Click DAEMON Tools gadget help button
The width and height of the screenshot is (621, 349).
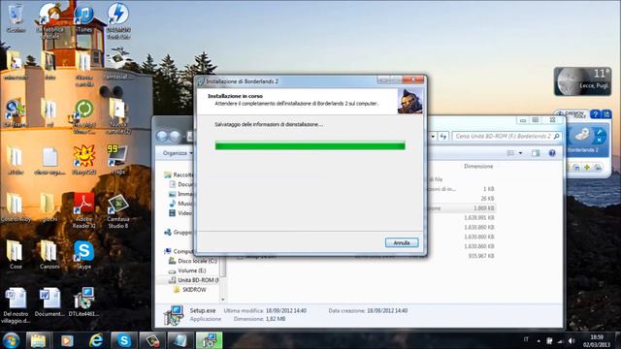point(595,114)
